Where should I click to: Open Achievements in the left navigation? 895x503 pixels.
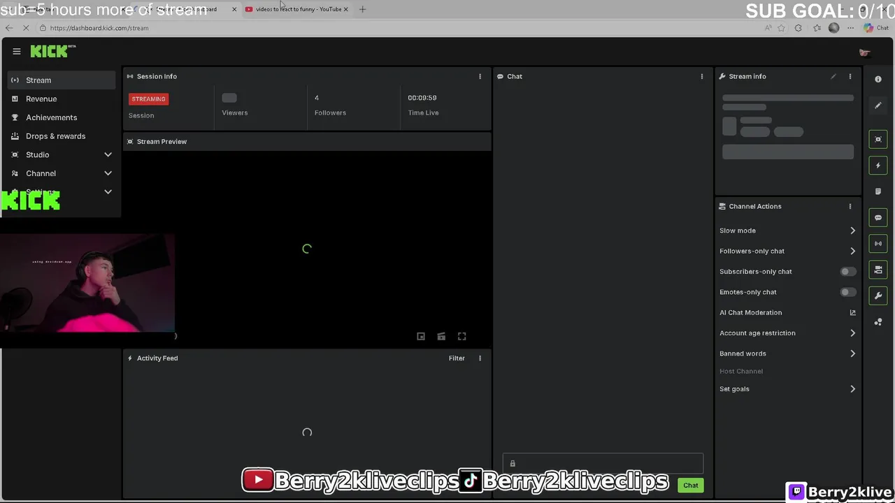click(x=62, y=117)
